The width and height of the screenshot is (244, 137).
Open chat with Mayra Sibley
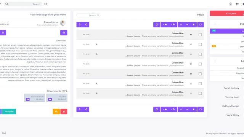[232, 115]
